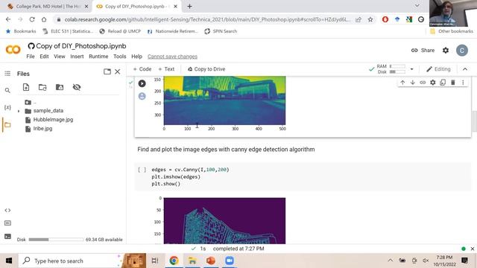The width and height of the screenshot is (477, 268).
Task: Select the Files folder sidebar icon
Action: 7,125
